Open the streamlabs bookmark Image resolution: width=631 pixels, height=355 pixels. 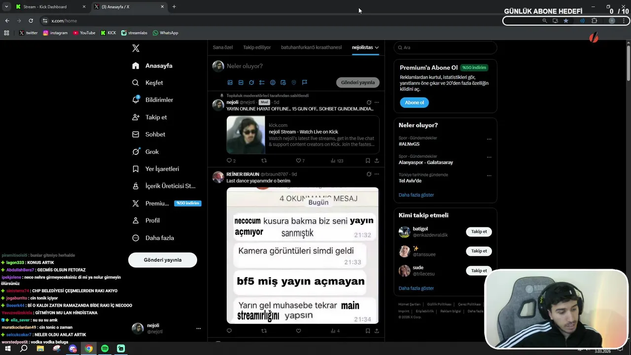point(134,33)
